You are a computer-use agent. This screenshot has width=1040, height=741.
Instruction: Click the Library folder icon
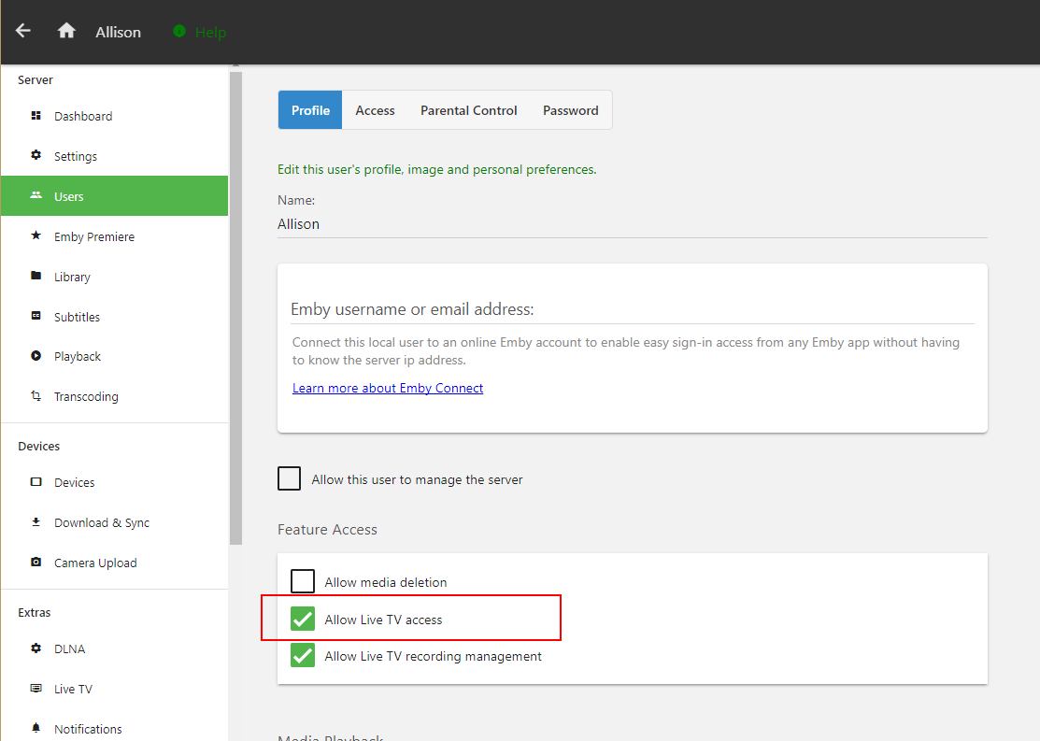(x=36, y=276)
